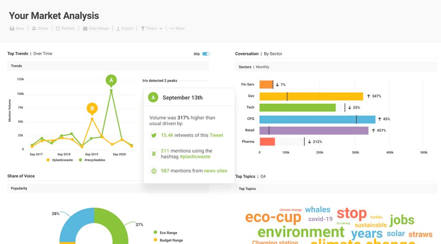Click 'jobs' in the word cloud
Viewport: 441px width, 244px height.
tap(402, 220)
